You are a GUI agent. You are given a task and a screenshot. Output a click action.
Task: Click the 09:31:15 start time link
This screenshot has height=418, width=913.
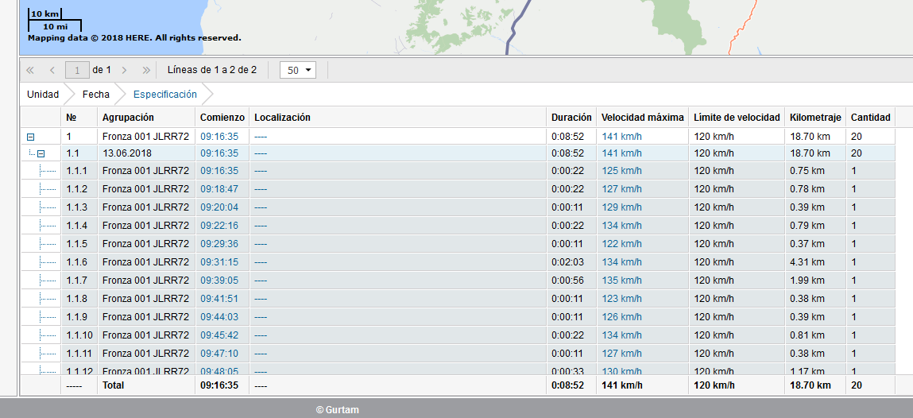coord(219,262)
